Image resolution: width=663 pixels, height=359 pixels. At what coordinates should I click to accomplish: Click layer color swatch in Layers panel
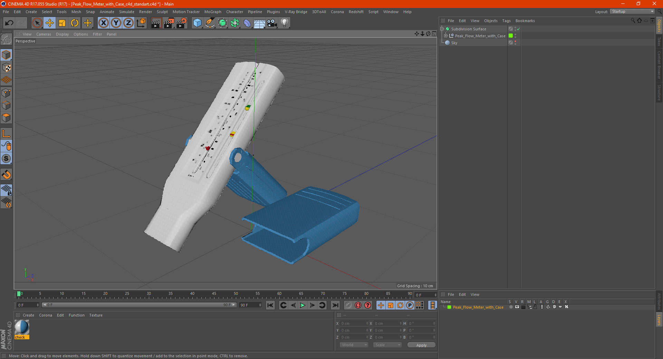[449, 307]
